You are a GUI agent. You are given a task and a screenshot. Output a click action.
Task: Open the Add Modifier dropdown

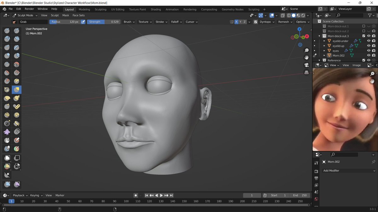point(349,171)
